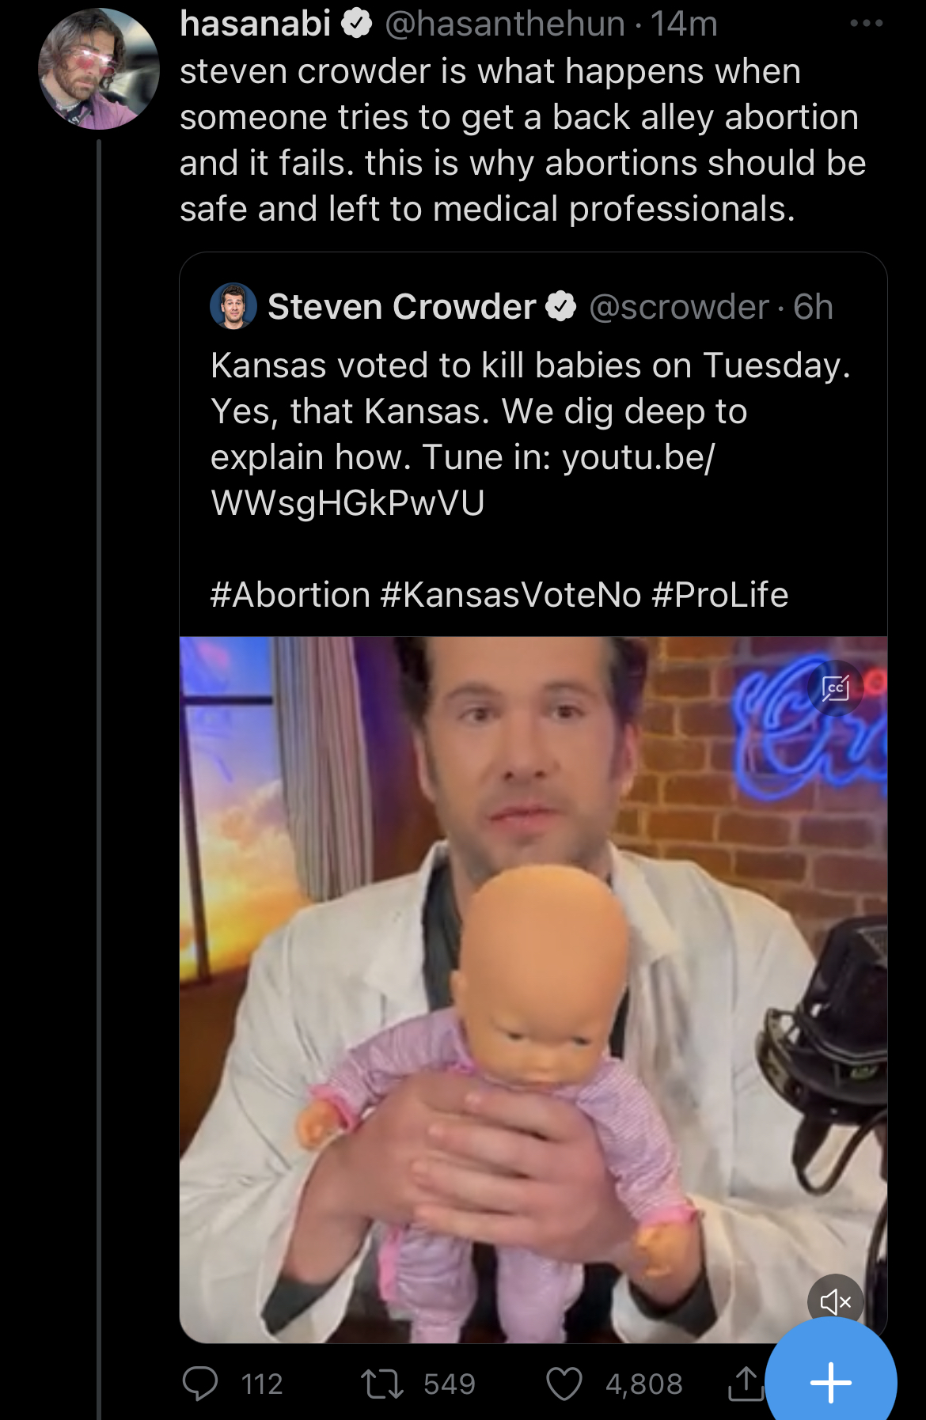Play the embedded video of the quoted tweet
The image size is (926, 1420).
tap(533, 990)
